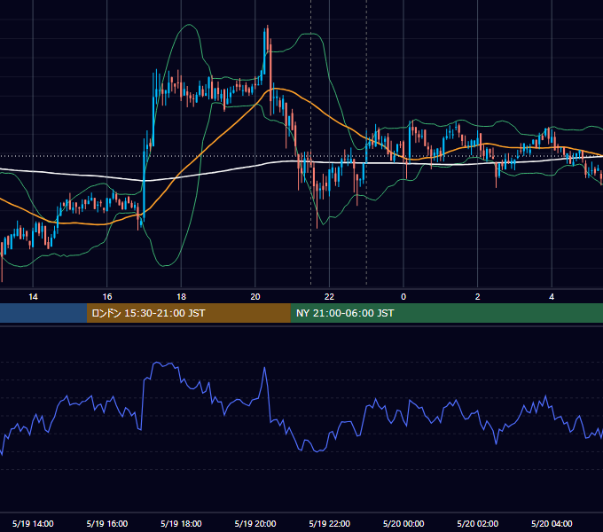This screenshot has width=603, height=532.
Task: Click the hour 16 axis label on price chart
Action: pos(107,297)
